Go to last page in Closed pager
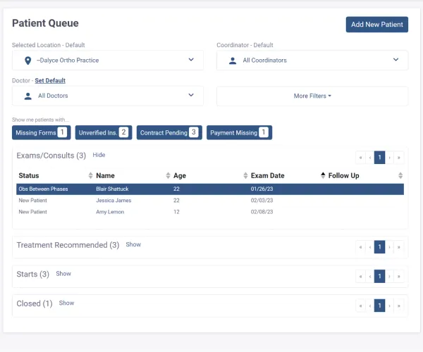The image size is (423, 352). [x=399, y=306]
